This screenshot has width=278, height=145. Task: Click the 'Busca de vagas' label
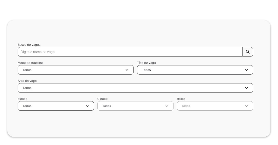click(29, 45)
